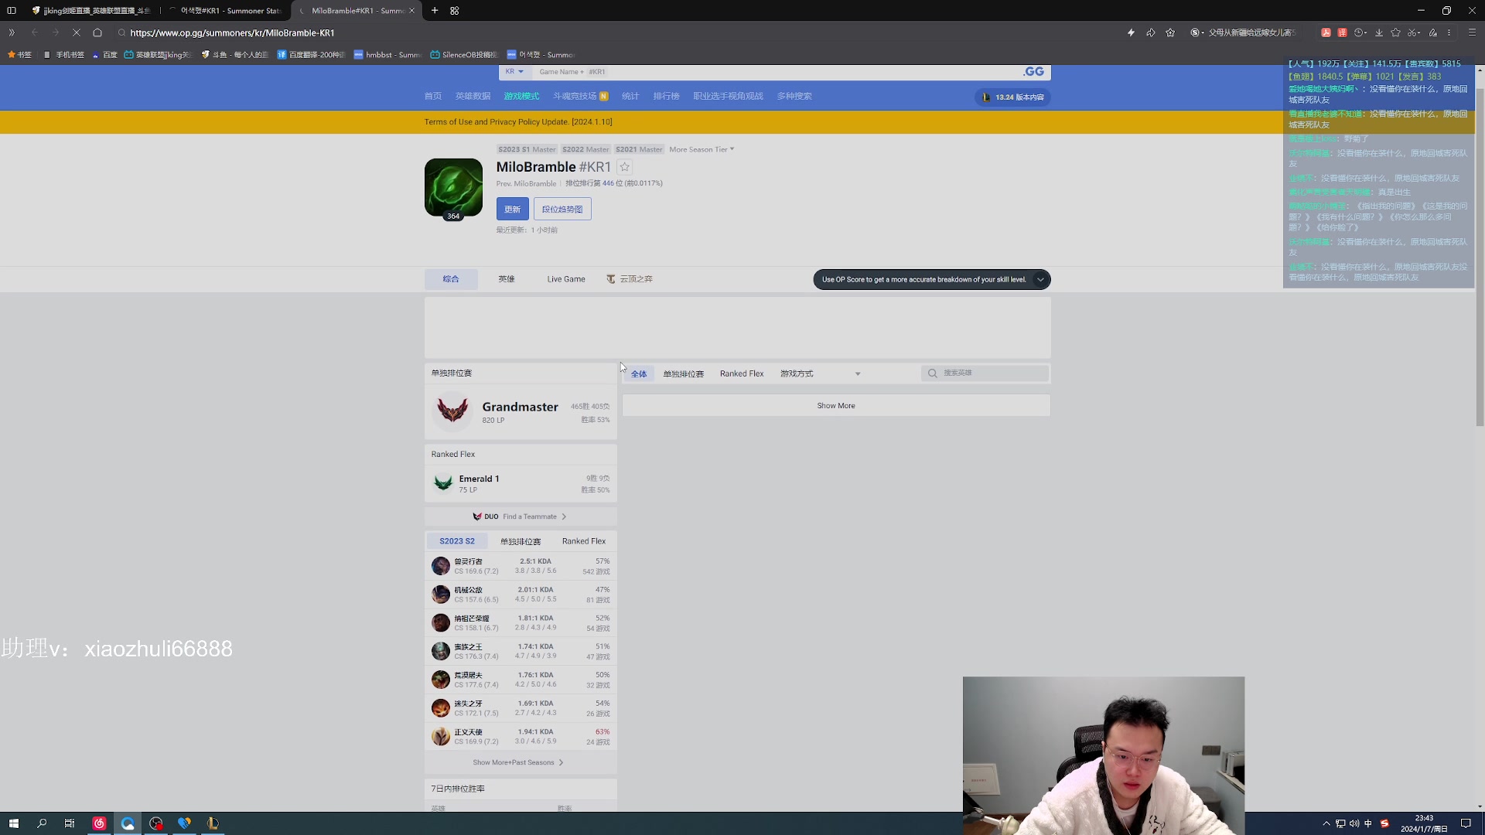Screen dimensions: 1485x835
Task: Click the bookmark star icon in address bar
Action: click(x=1170, y=32)
